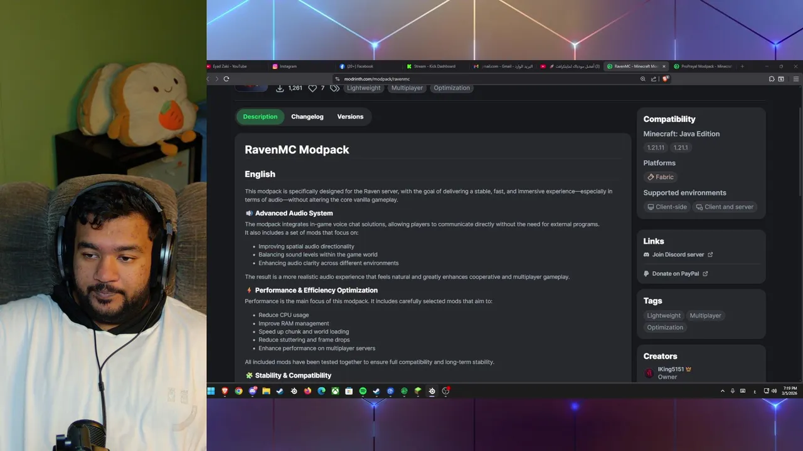Image resolution: width=803 pixels, height=451 pixels.
Task: Open Google Chrome from the taskbar
Action: pos(238,391)
